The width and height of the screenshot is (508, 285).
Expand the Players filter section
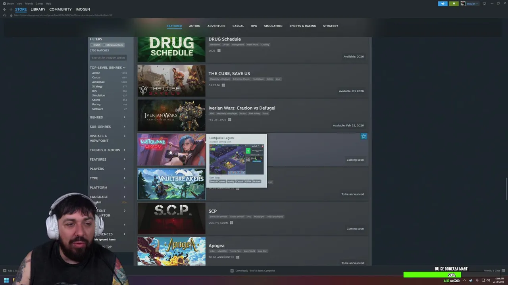(x=108, y=169)
